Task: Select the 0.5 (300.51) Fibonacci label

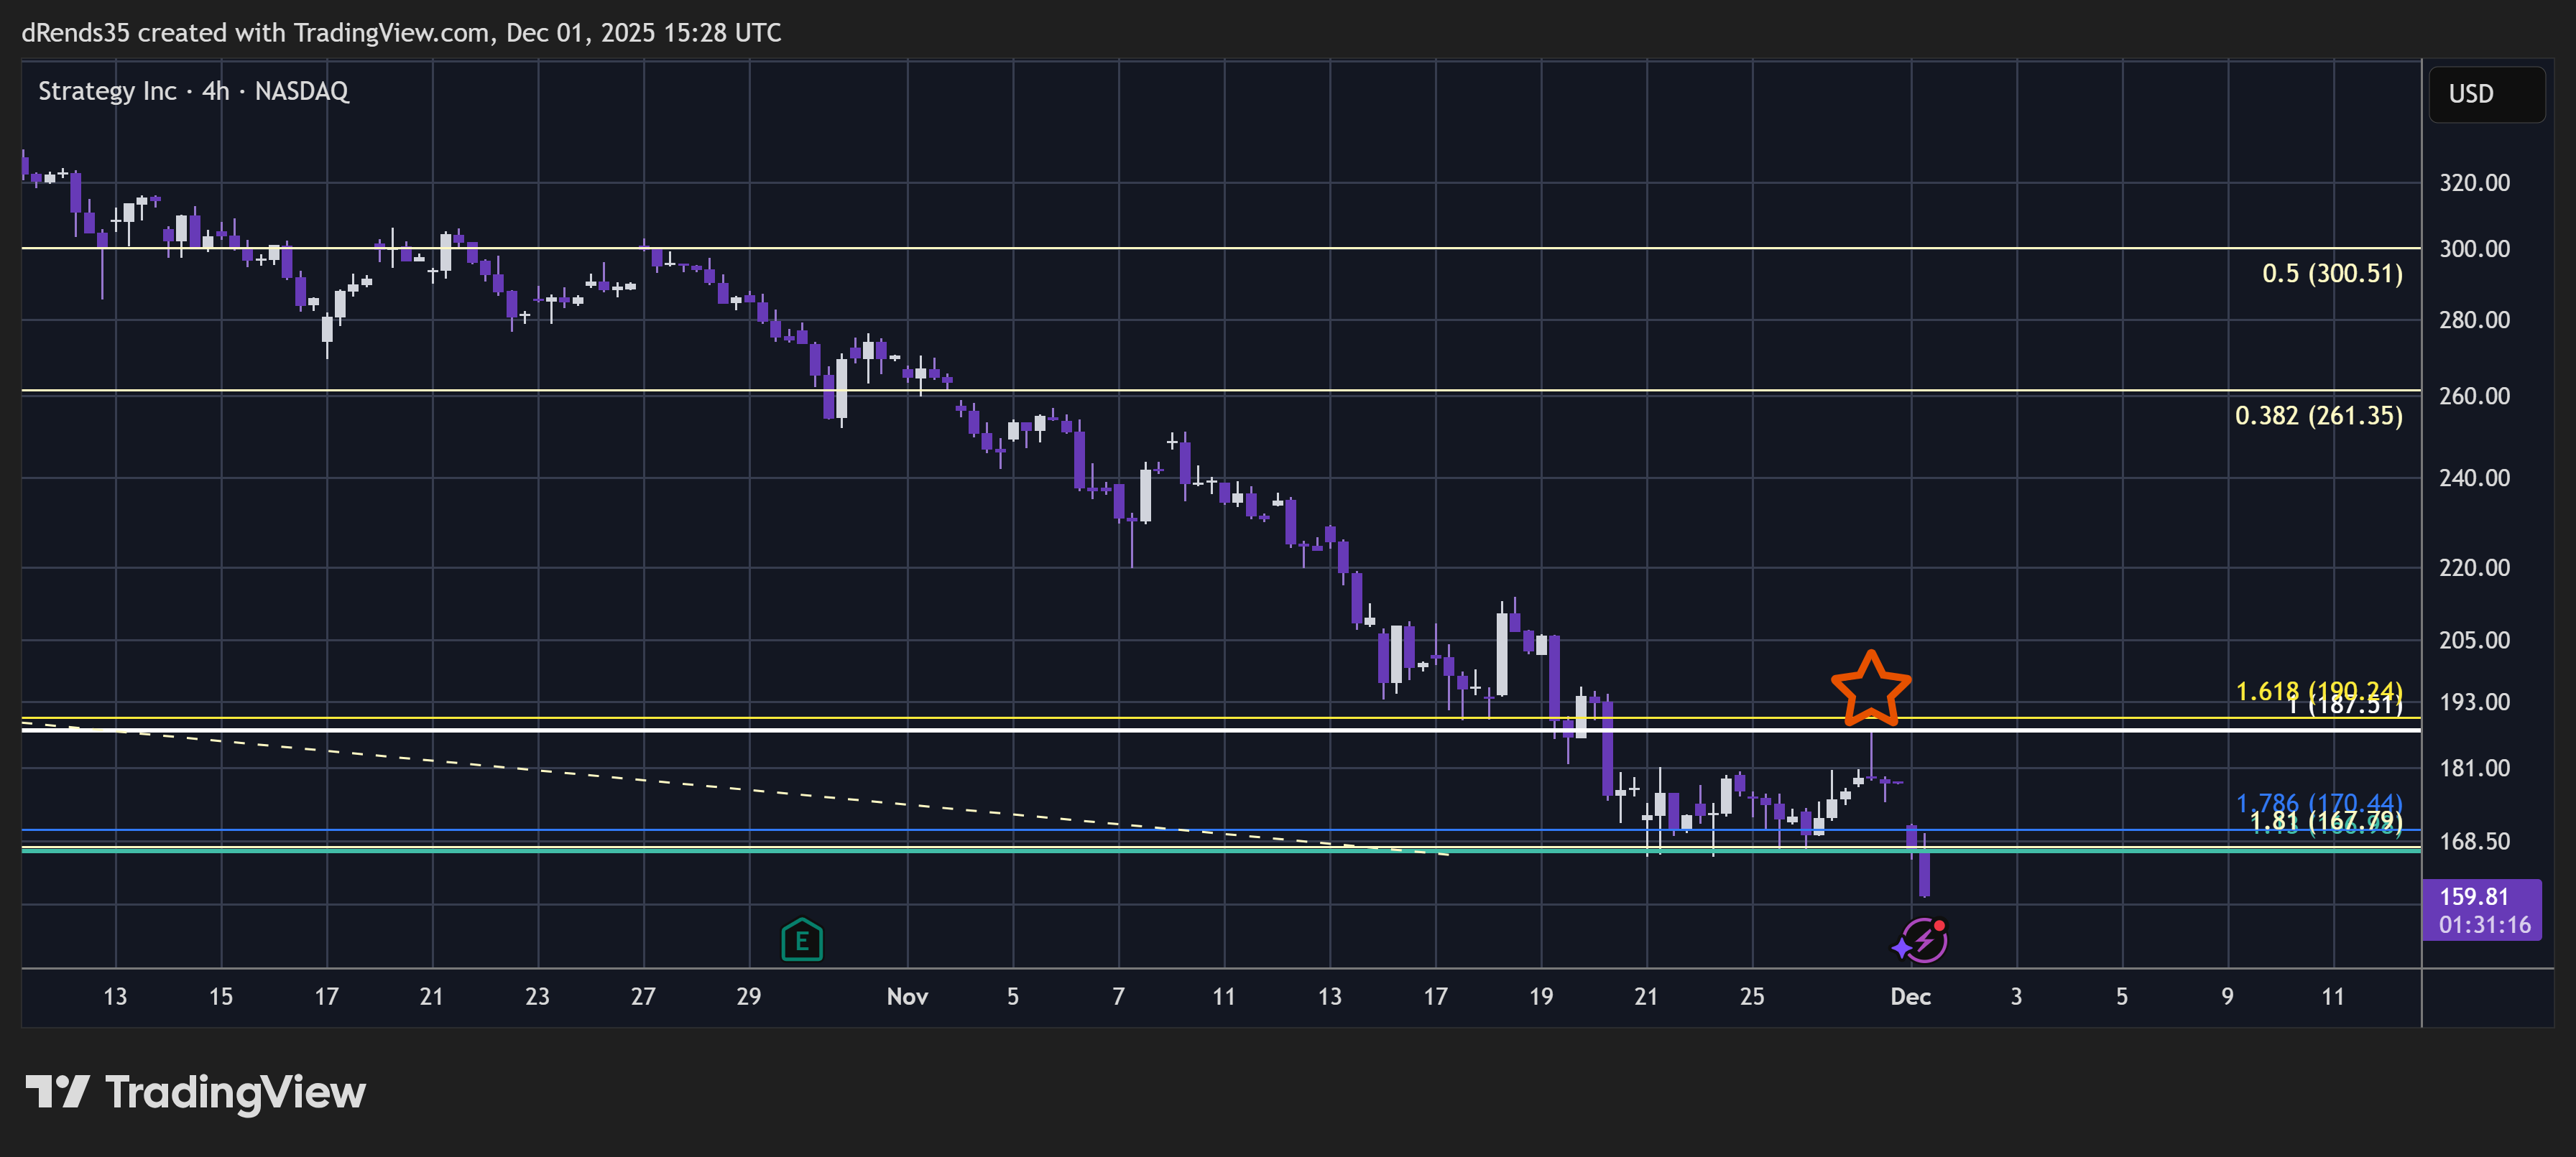Action: [x=2332, y=274]
